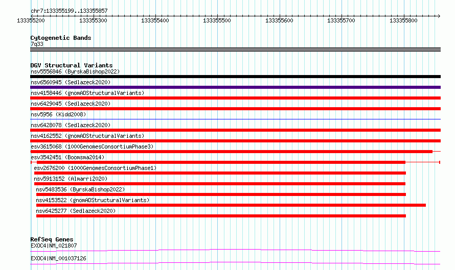Image resolution: width=455 pixels, height=270 pixels.
Task: Click ruler tick label 133355800
Action: click(x=403, y=20)
